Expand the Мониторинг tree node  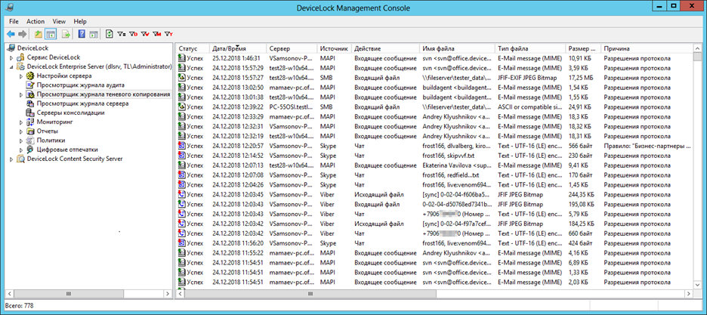click(21, 122)
